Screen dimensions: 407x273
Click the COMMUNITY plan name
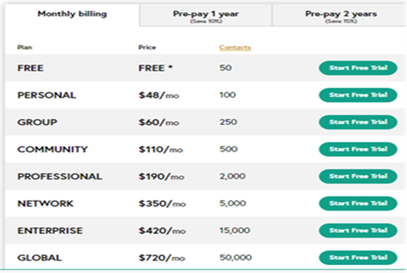(x=52, y=149)
